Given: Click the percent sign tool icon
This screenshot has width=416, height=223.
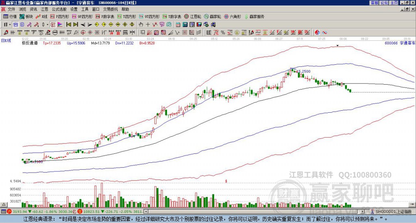Looking at the screenshot, I should [x=223, y=33].
